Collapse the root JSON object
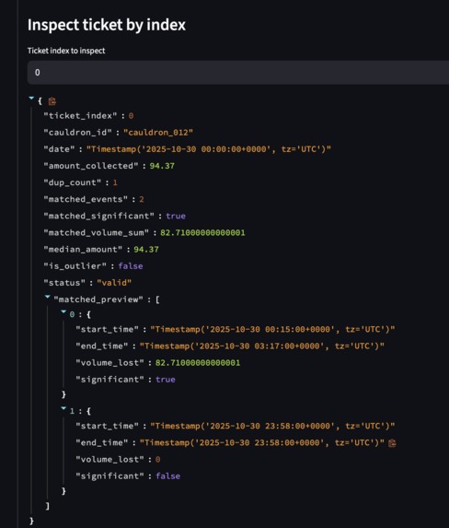449x528 pixels. tap(31, 99)
